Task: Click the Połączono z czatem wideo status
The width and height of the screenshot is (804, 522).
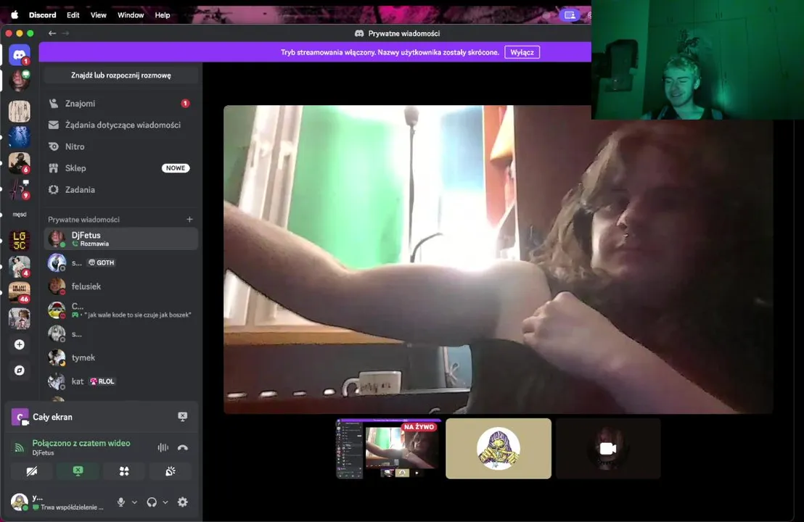Action: coord(81,443)
